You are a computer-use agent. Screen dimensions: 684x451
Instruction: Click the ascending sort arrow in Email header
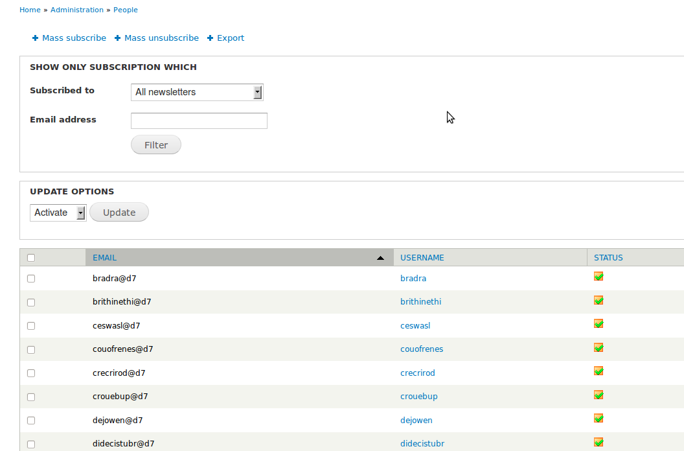[380, 258]
